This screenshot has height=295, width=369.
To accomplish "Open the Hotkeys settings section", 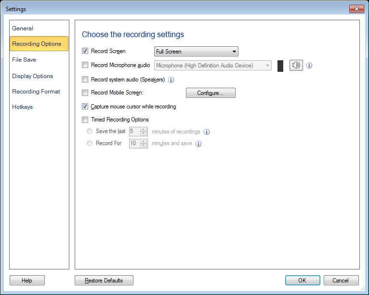I will pyautogui.click(x=23, y=107).
